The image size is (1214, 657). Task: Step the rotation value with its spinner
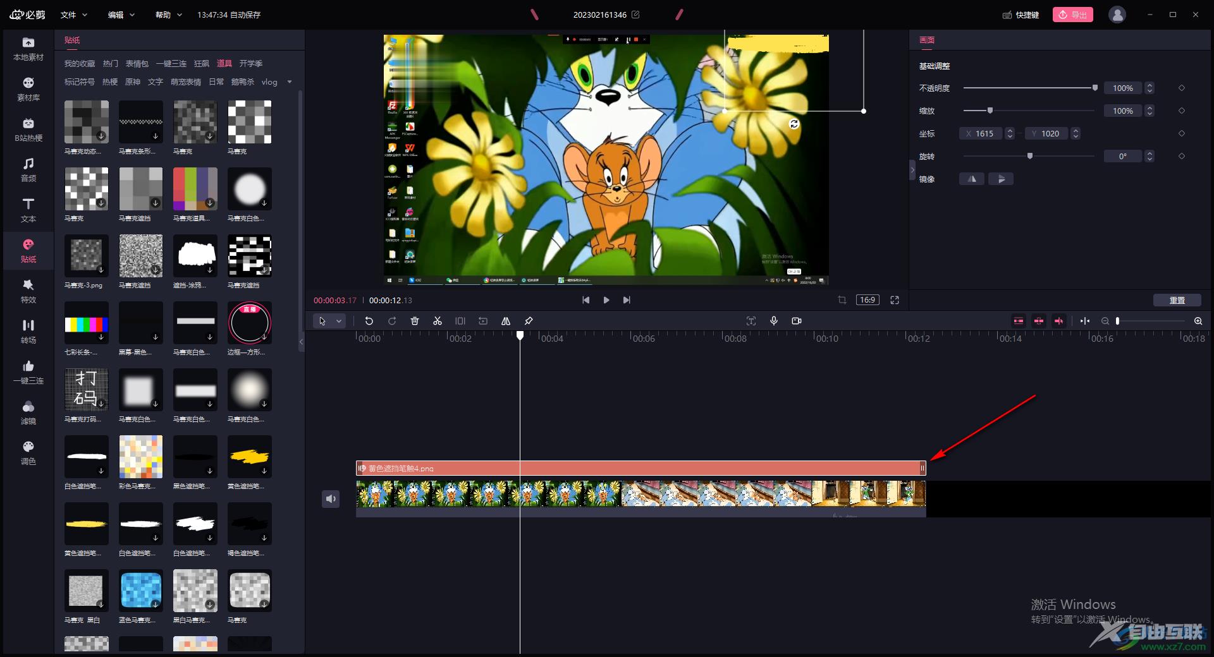coord(1150,156)
